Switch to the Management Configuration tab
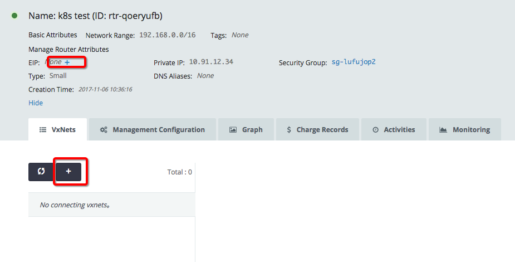Image resolution: width=515 pixels, height=262 pixels. (153, 129)
